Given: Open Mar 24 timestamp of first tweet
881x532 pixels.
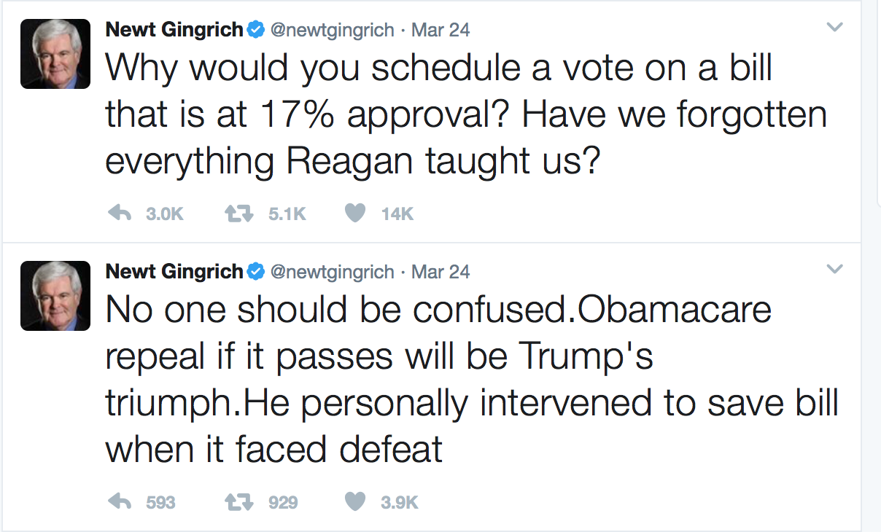Looking at the screenshot, I should 440,30.
